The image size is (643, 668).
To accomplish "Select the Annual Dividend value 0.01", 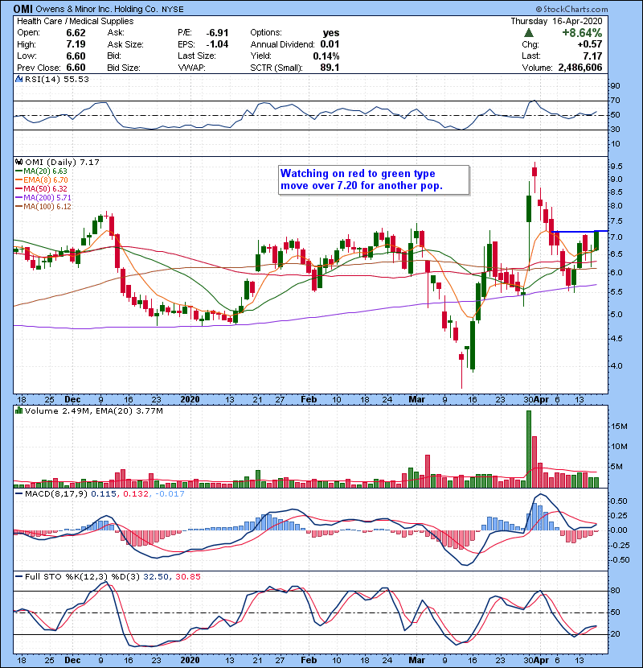I will (x=330, y=44).
